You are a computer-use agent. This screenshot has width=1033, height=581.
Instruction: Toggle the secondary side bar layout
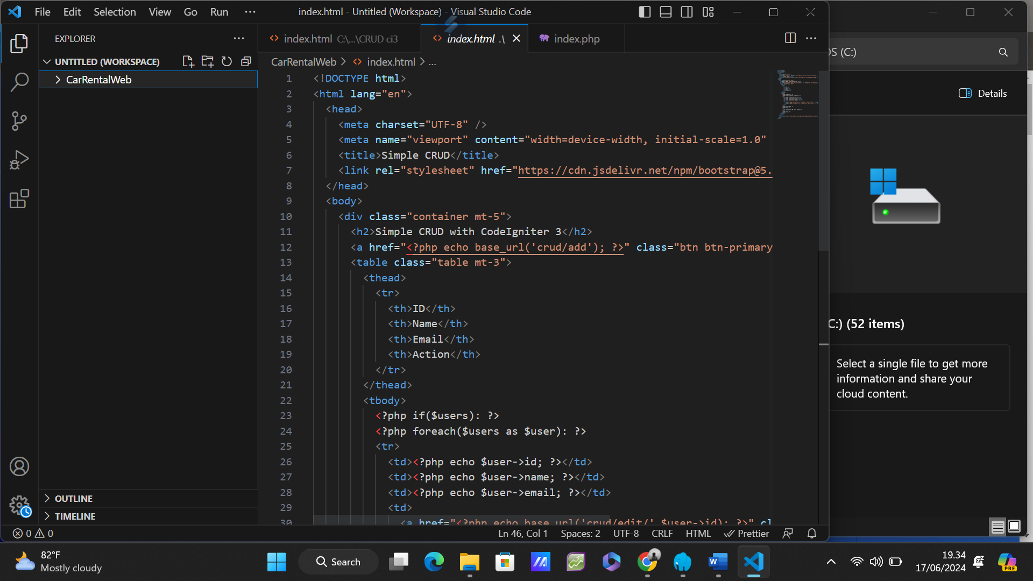pos(687,12)
